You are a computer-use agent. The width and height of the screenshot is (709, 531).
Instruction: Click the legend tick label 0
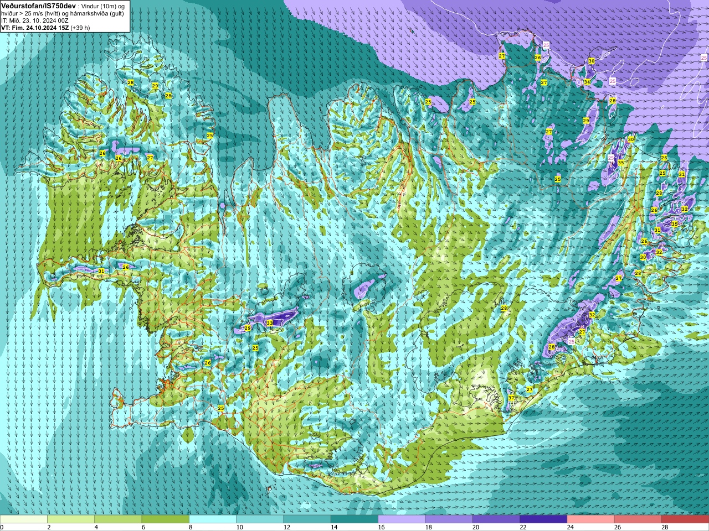[2, 527]
